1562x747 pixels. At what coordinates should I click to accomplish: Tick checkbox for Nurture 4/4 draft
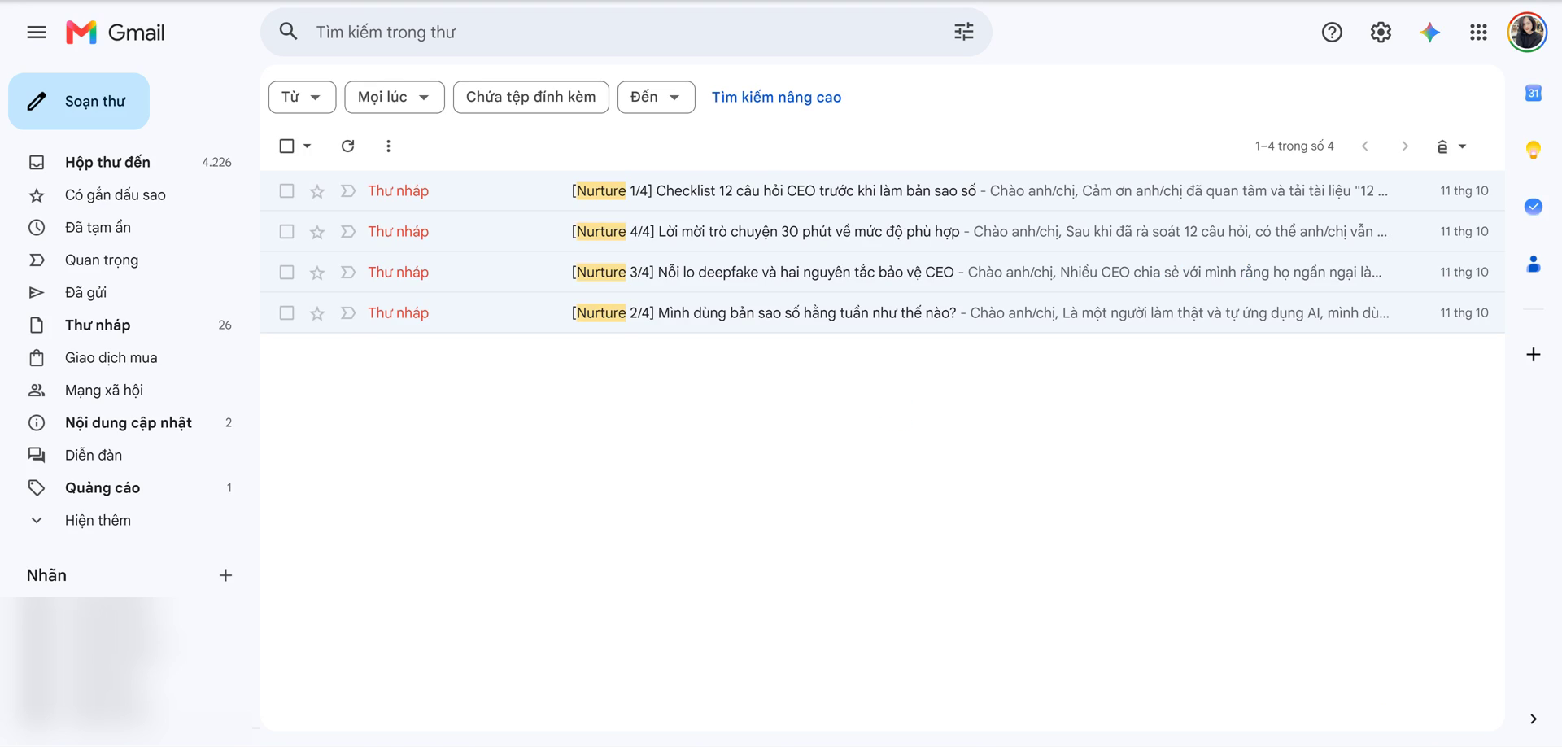(286, 232)
